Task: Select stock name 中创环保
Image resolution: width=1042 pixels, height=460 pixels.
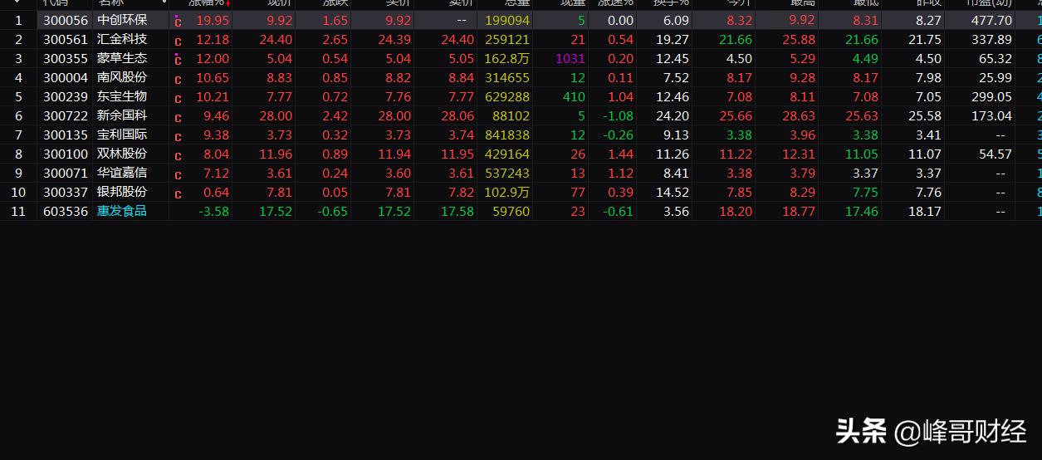Action: pyautogui.click(x=122, y=20)
